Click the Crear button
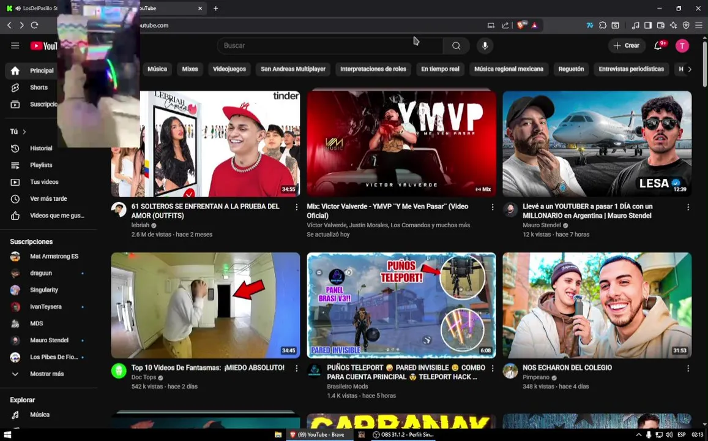The image size is (708, 441). coord(626,46)
